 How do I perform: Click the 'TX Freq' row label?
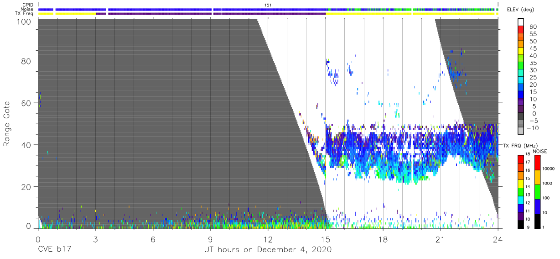[x=25, y=14]
